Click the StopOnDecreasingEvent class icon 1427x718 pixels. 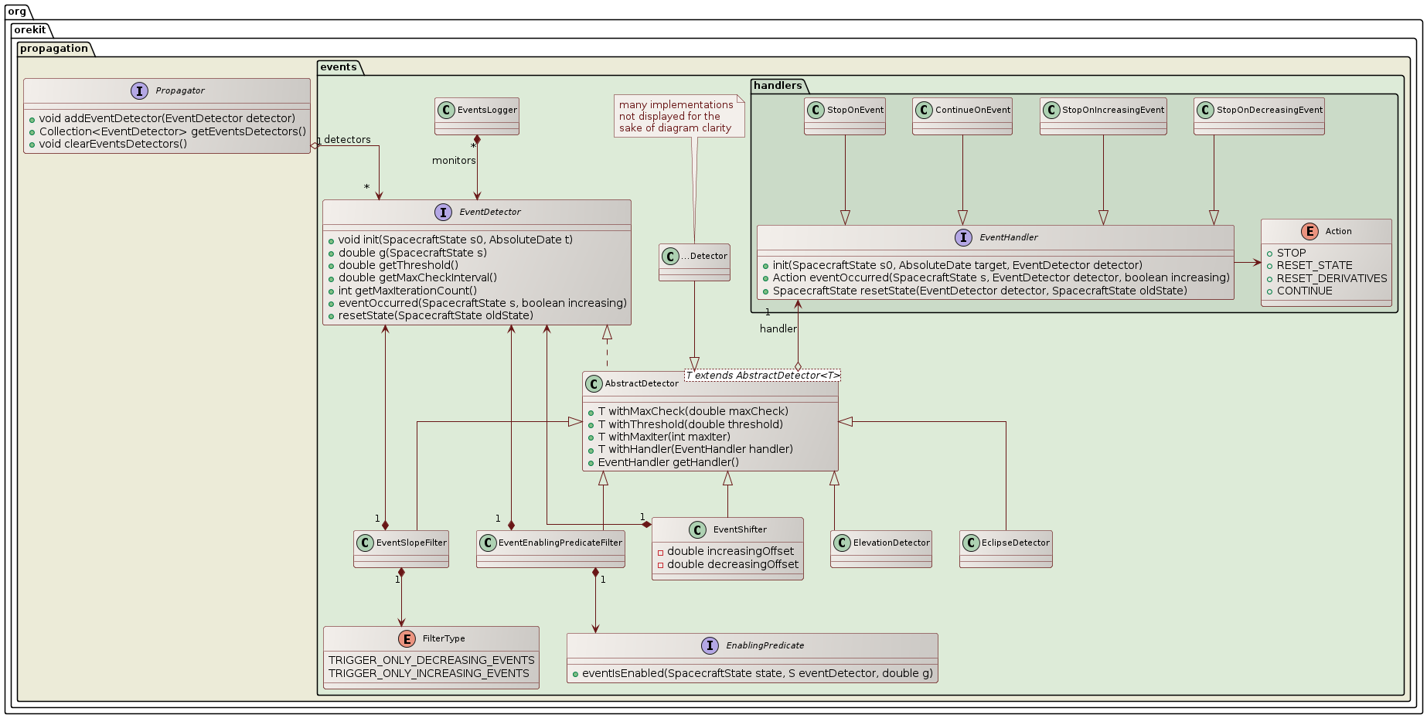point(1206,110)
